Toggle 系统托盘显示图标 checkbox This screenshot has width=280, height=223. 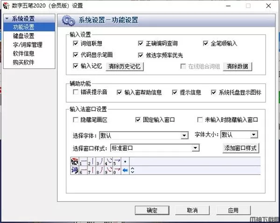(x=213, y=92)
